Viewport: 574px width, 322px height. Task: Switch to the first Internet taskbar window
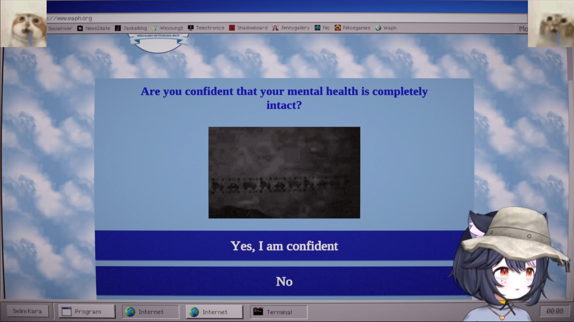click(x=151, y=312)
